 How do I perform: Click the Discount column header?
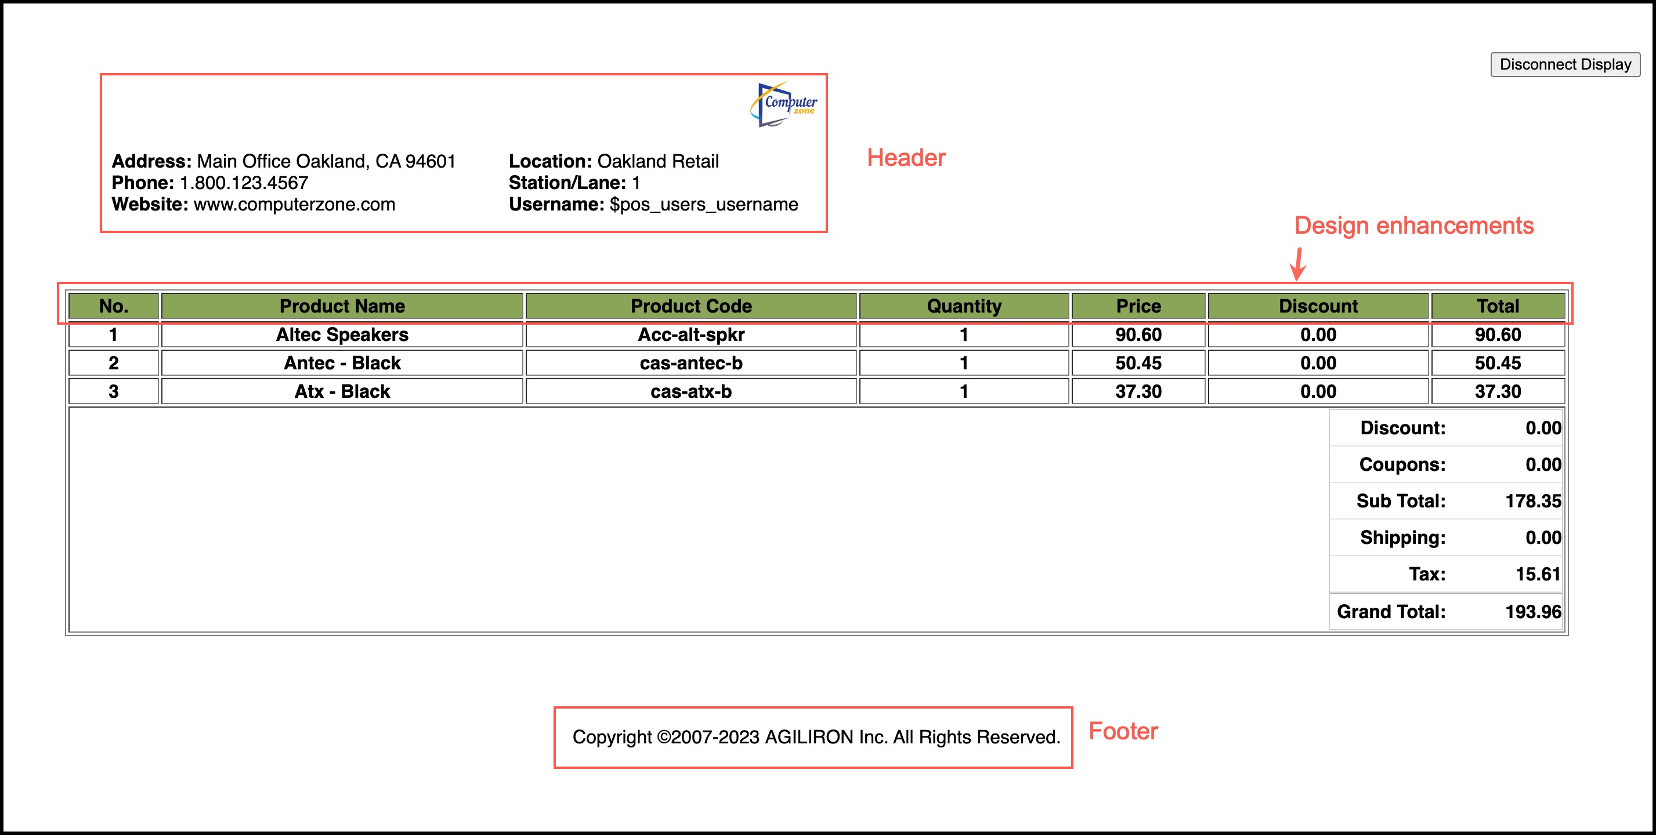(x=1318, y=306)
